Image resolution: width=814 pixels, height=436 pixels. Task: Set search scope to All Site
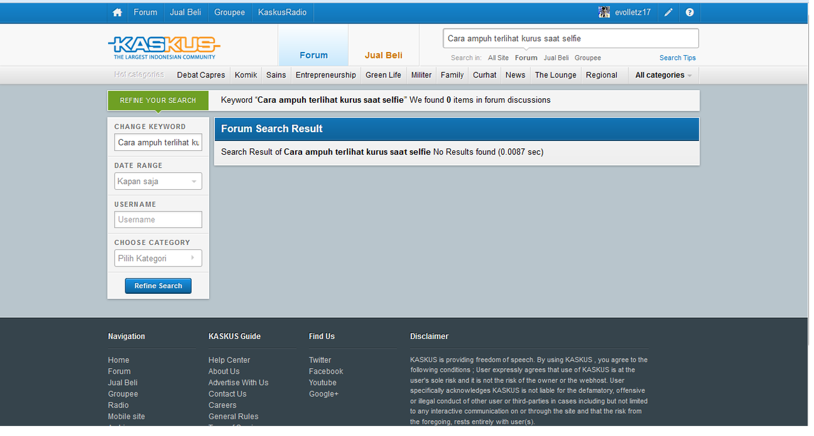click(499, 58)
